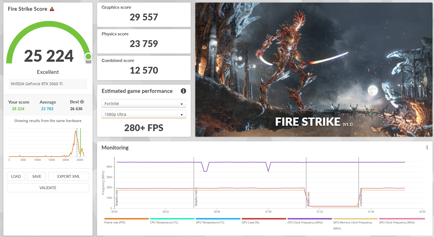Click the SAVE button
Image resolution: width=434 pixels, height=237 pixels.
[x=37, y=176]
